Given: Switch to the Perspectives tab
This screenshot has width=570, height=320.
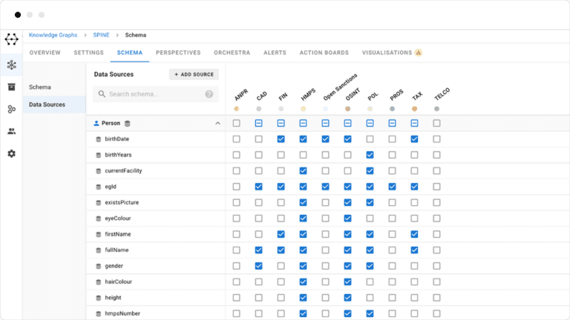Looking at the screenshot, I should (x=178, y=53).
